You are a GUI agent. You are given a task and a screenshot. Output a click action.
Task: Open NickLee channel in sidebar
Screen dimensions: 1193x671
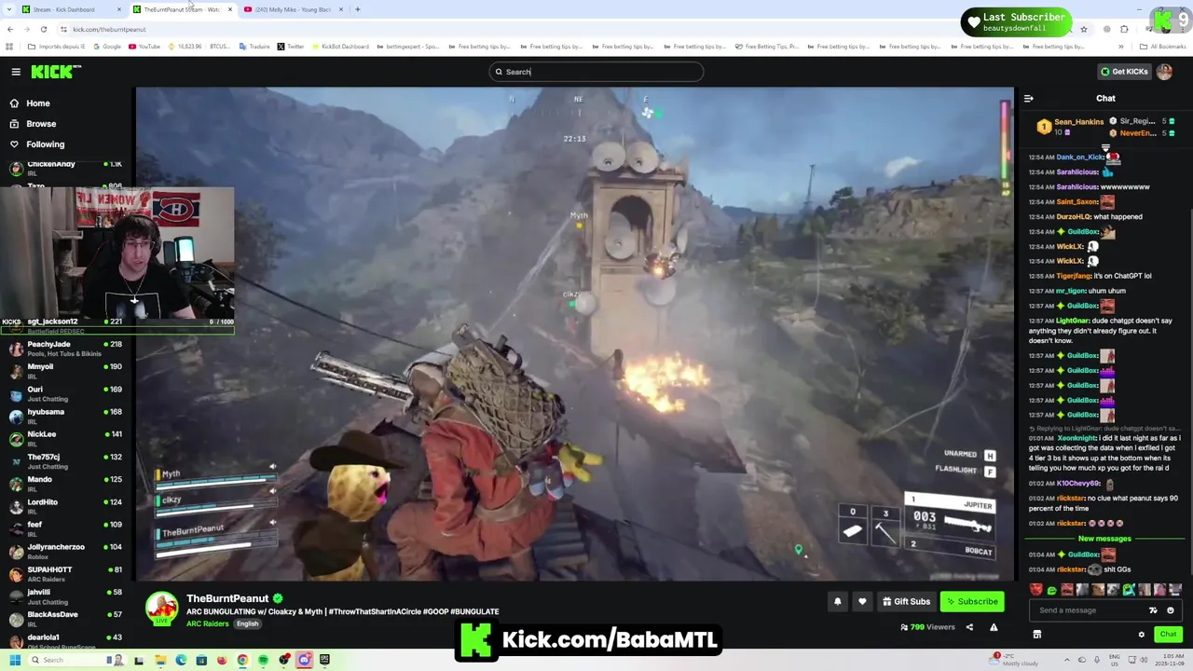[65, 438]
